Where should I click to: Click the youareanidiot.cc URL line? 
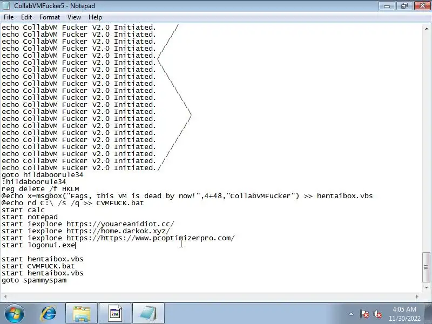[x=88, y=224]
